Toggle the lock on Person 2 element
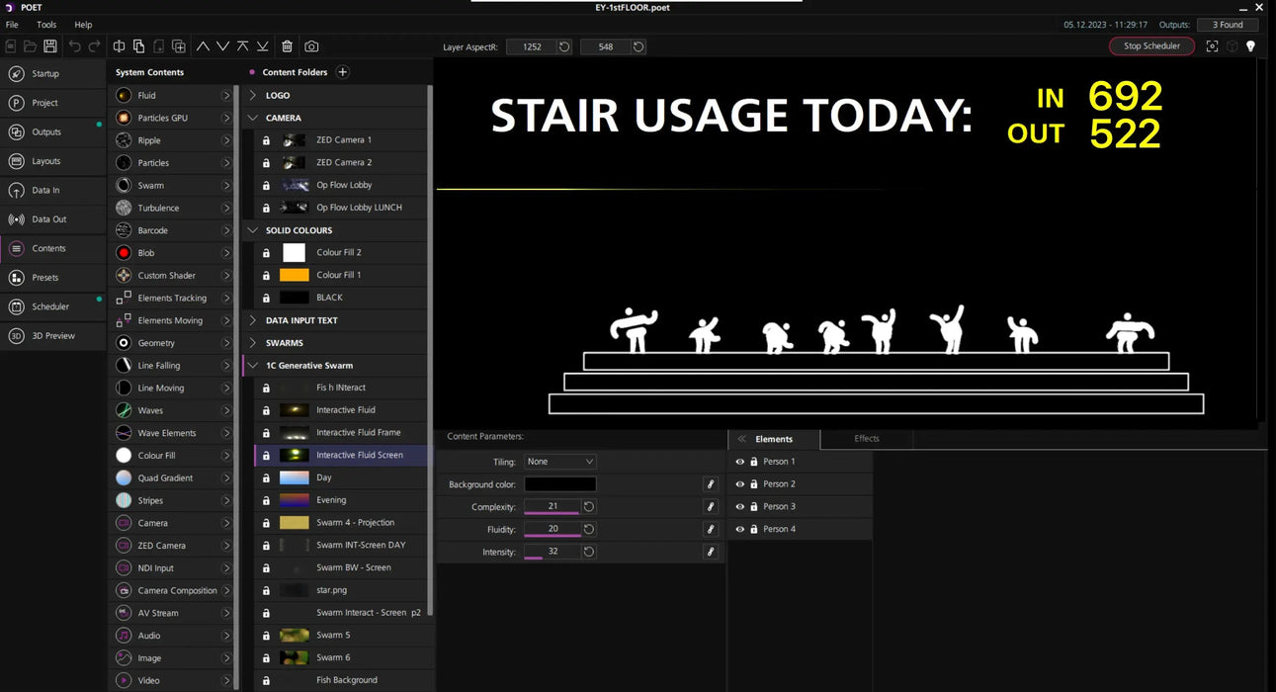The image size is (1276, 692). (x=753, y=484)
